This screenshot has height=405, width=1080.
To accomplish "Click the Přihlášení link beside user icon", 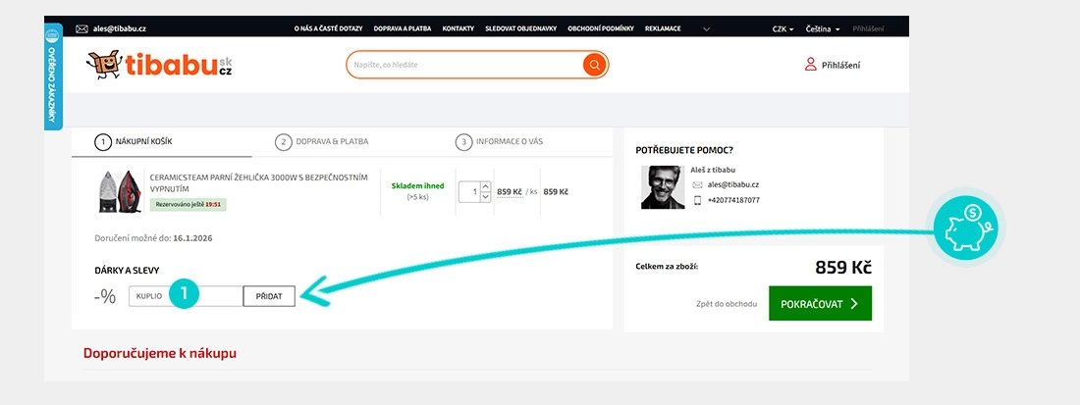I will click(x=840, y=66).
